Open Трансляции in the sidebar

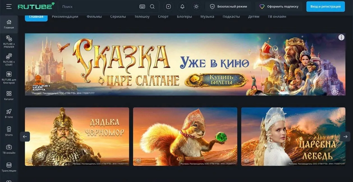pyautogui.click(x=9, y=167)
